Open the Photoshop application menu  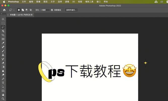pyautogui.click(x=13, y=2)
